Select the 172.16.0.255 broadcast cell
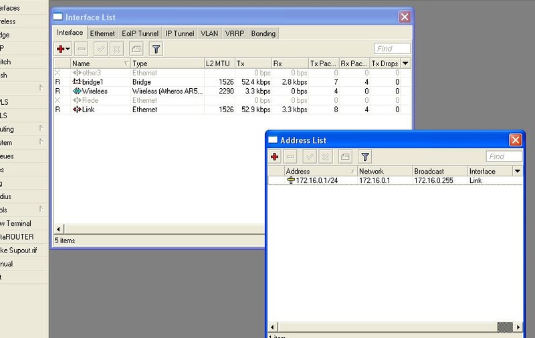 click(x=433, y=180)
